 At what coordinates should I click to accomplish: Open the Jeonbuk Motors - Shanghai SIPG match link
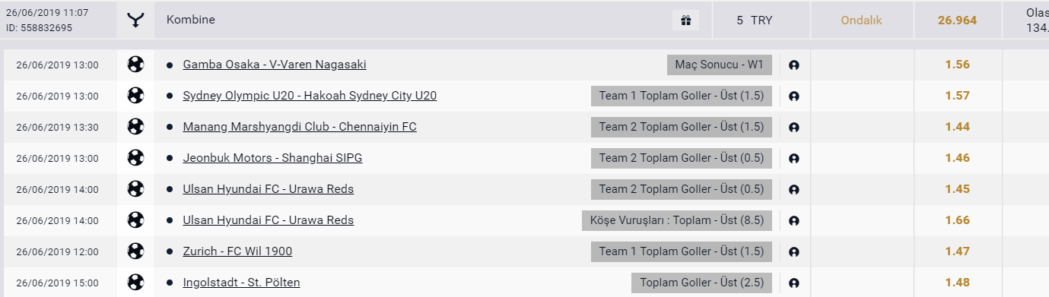272,158
